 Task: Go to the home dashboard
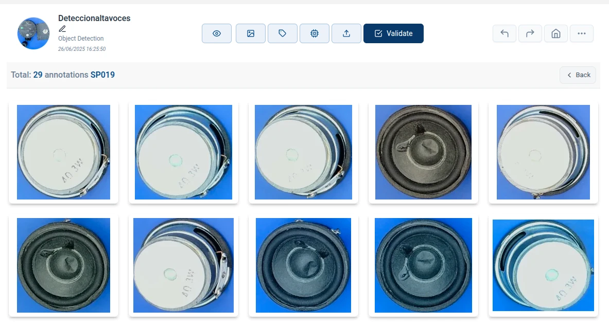pyautogui.click(x=556, y=33)
